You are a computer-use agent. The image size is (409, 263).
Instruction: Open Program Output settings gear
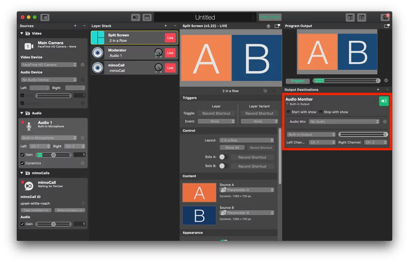click(x=386, y=80)
